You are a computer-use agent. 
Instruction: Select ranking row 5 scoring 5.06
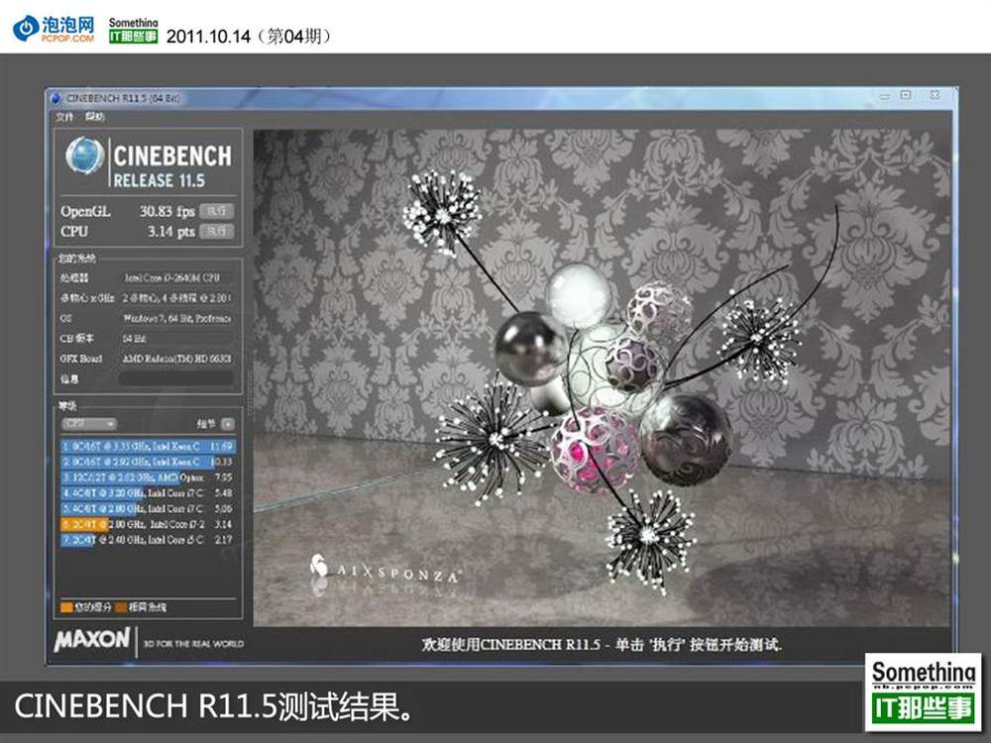click(x=148, y=508)
